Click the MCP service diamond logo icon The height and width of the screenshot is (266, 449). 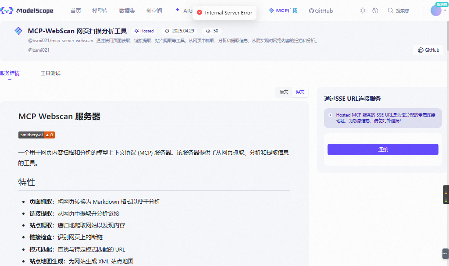[18, 31]
